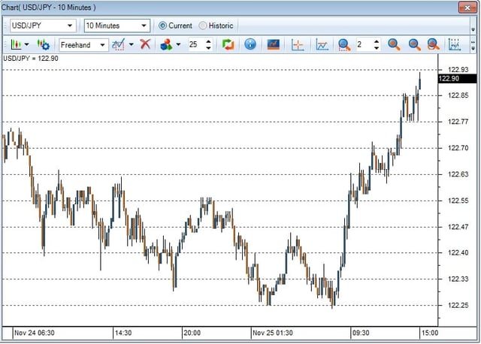Viewport: 481px width, 344px height.
Task: Click the 122.93 price axis label
Action: 458,70
